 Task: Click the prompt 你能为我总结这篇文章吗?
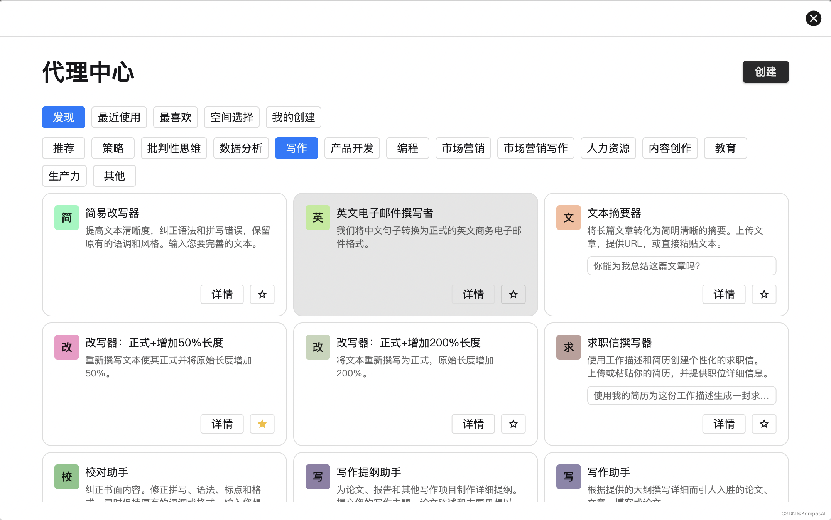[681, 266]
